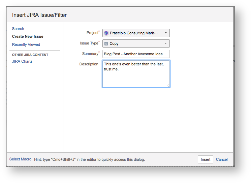
Task: Click inside the Description text area
Action: (136, 74)
